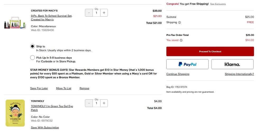Decrease Back To School set quantity

(x=89, y=13)
